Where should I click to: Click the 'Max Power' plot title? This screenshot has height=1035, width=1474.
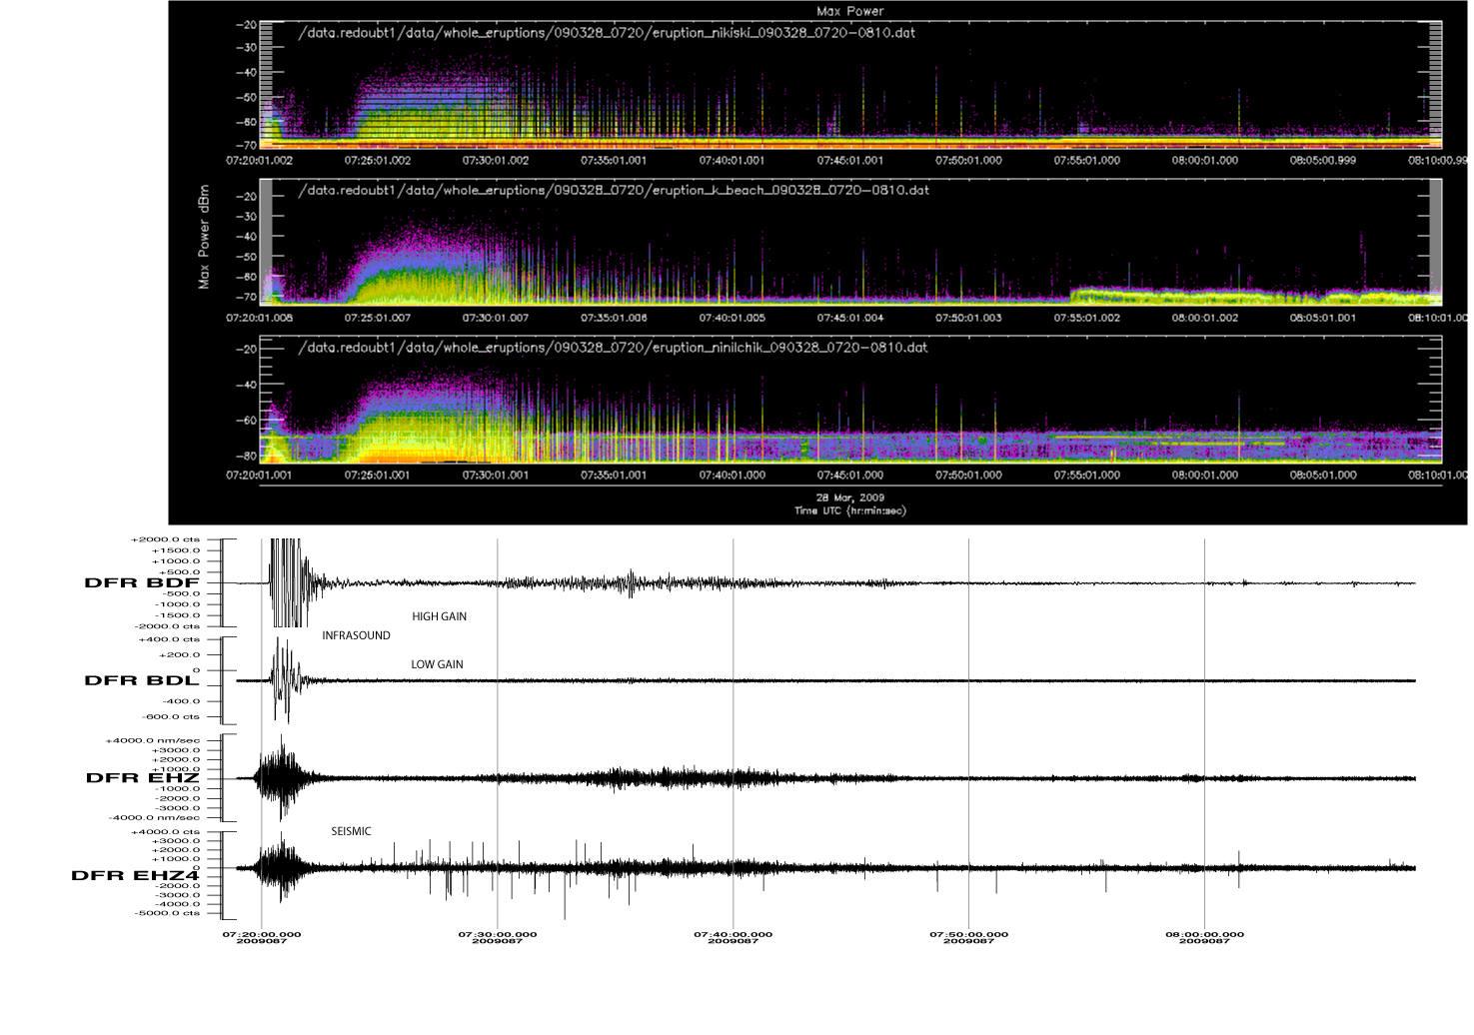pos(850,11)
